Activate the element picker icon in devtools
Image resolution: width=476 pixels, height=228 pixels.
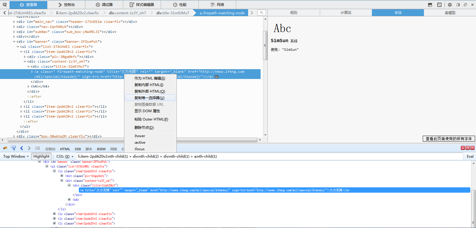pyautogui.click(x=5, y=5)
